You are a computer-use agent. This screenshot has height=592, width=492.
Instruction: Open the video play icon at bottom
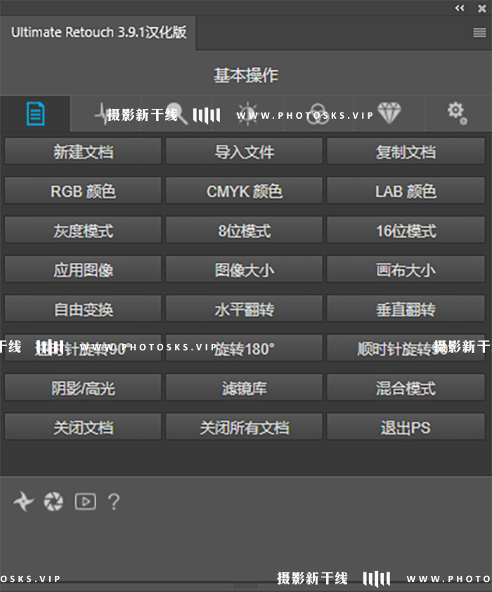pyautogui.click(x=85, y=502)
